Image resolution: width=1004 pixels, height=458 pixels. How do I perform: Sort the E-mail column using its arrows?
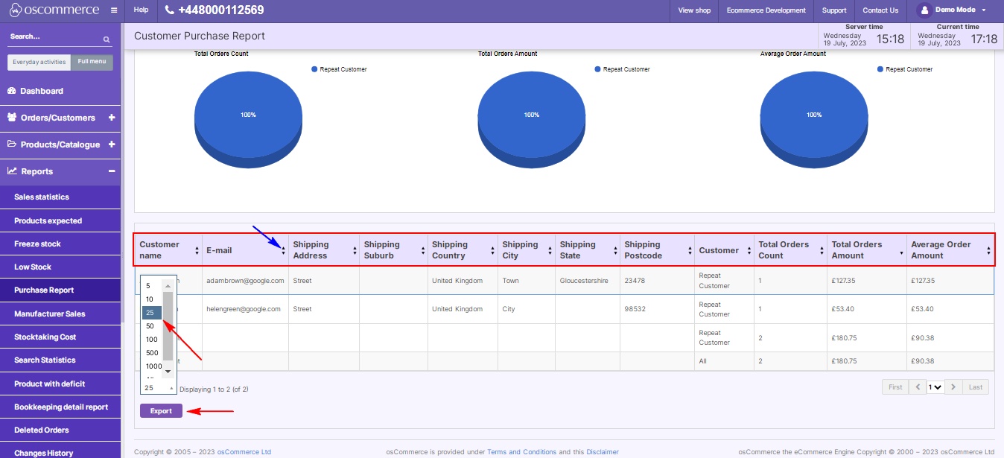(283, 249)
